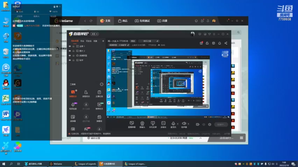Open the T-shirt skin icon in companion title bar
Image resolution: width=298 pixels, height=167 pixels.
tap(209, 34)
